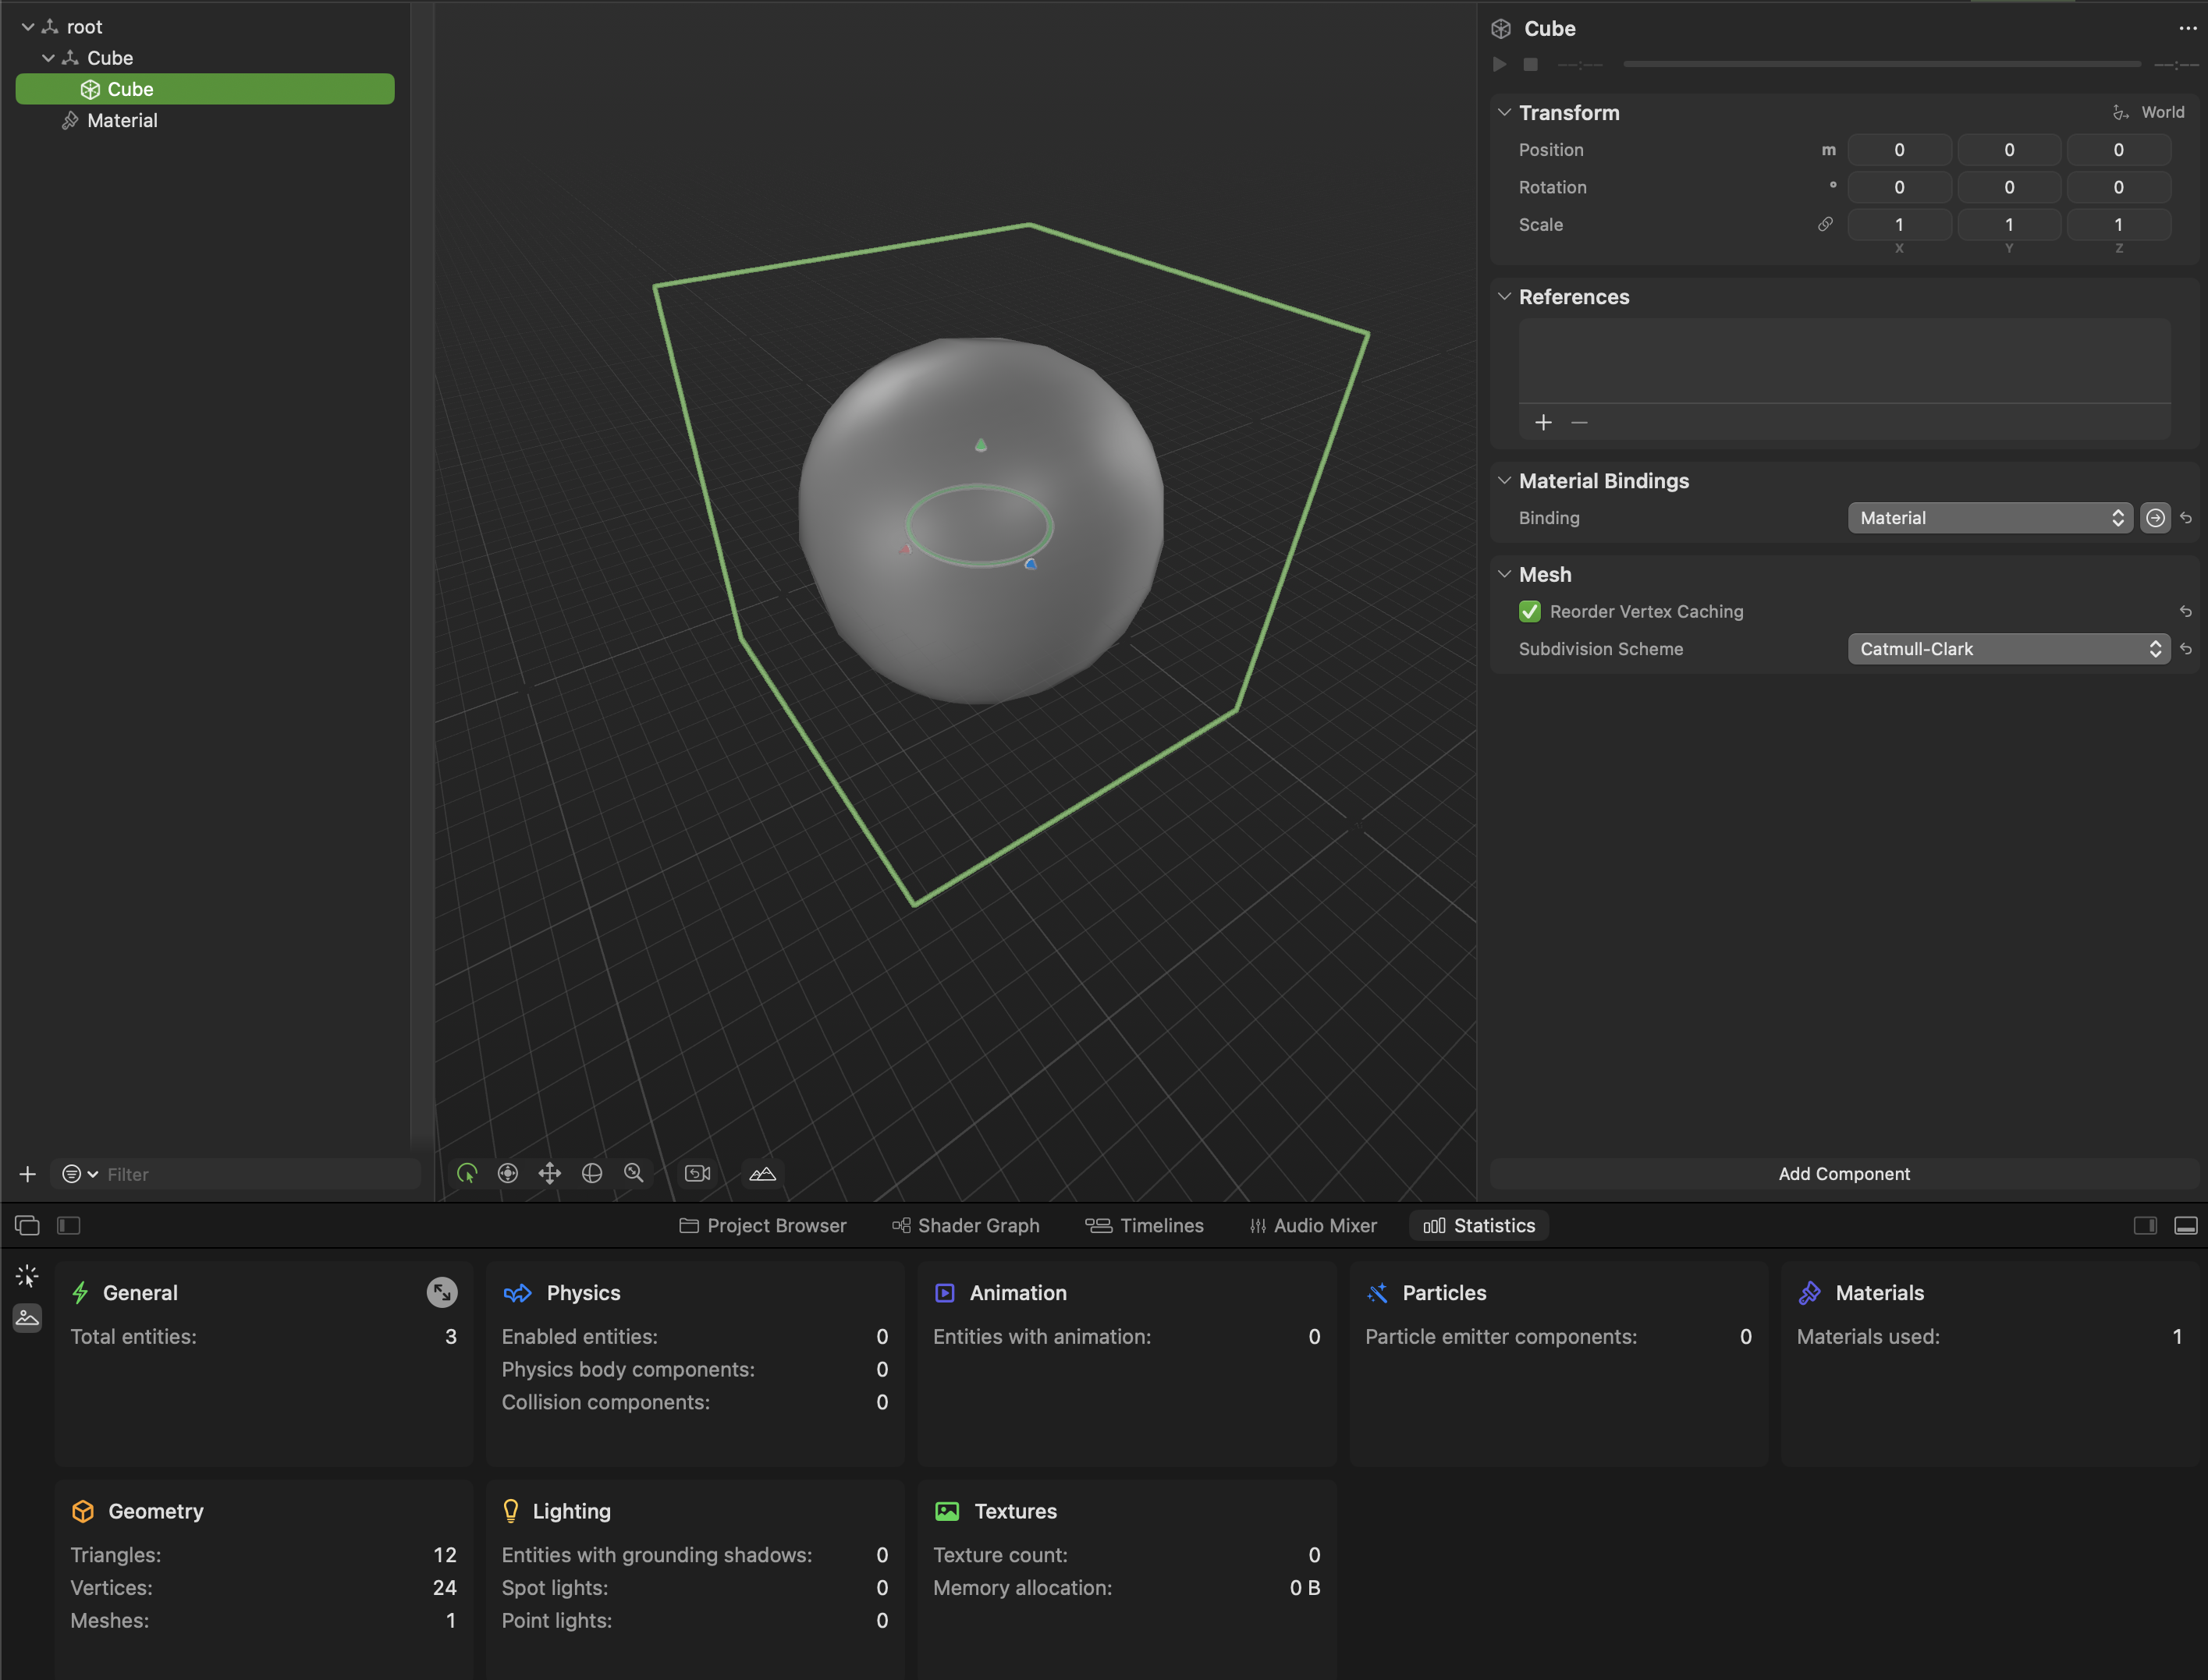The height and width of the screenshot is (1680, 2208).
Task: Click the blue Z-axis gizmo handle
Action: tap(1031, 564)
